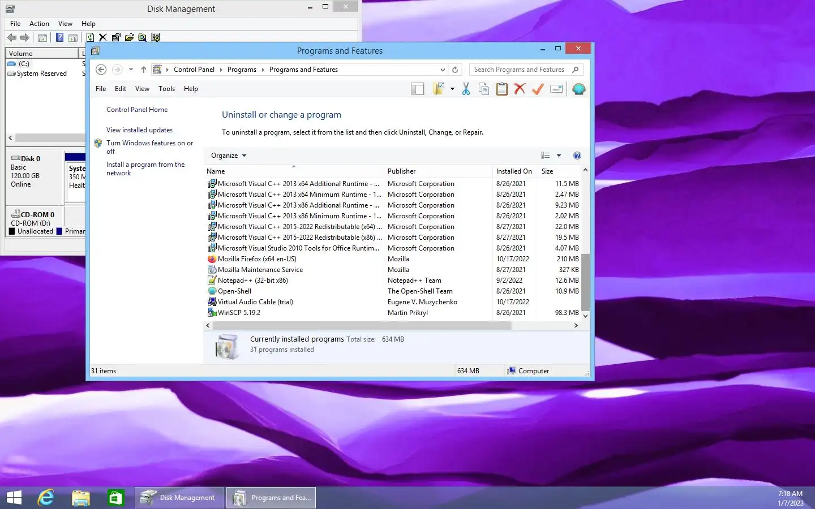Select Notepad++ (32-bit x86) entry
This screenshot has width=815, height=509.
[x=393, y=281]
